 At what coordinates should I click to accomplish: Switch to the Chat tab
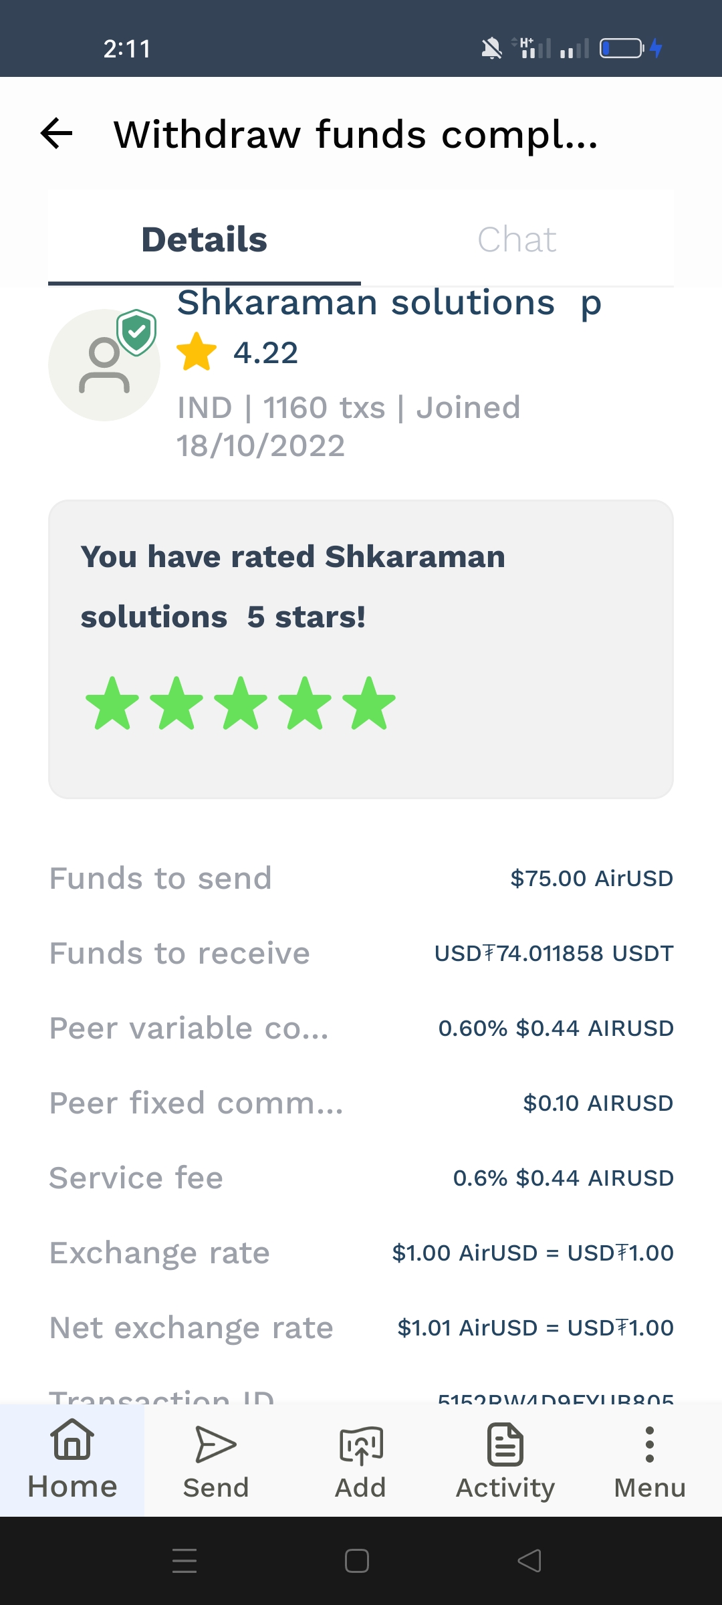(x=517, y=239)
